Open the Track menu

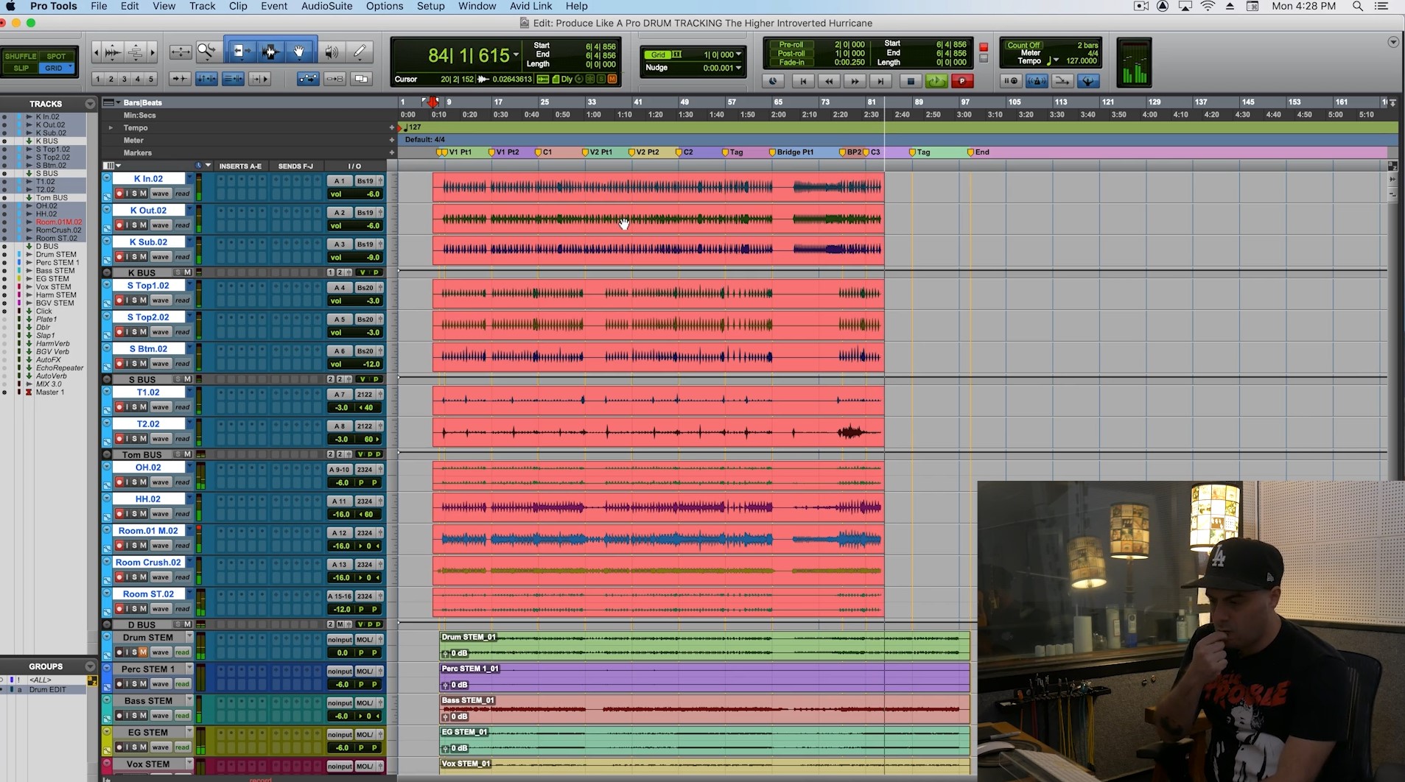pyautogui.click(x=202, y=6)
